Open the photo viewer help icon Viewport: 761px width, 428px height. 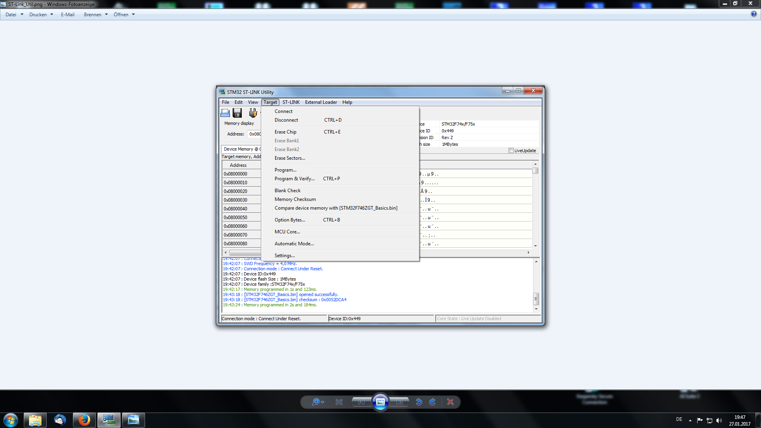tap(753, 14)
